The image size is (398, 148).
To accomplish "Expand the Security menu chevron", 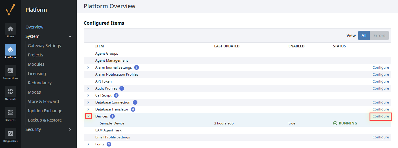I will [x=70, y=129].
